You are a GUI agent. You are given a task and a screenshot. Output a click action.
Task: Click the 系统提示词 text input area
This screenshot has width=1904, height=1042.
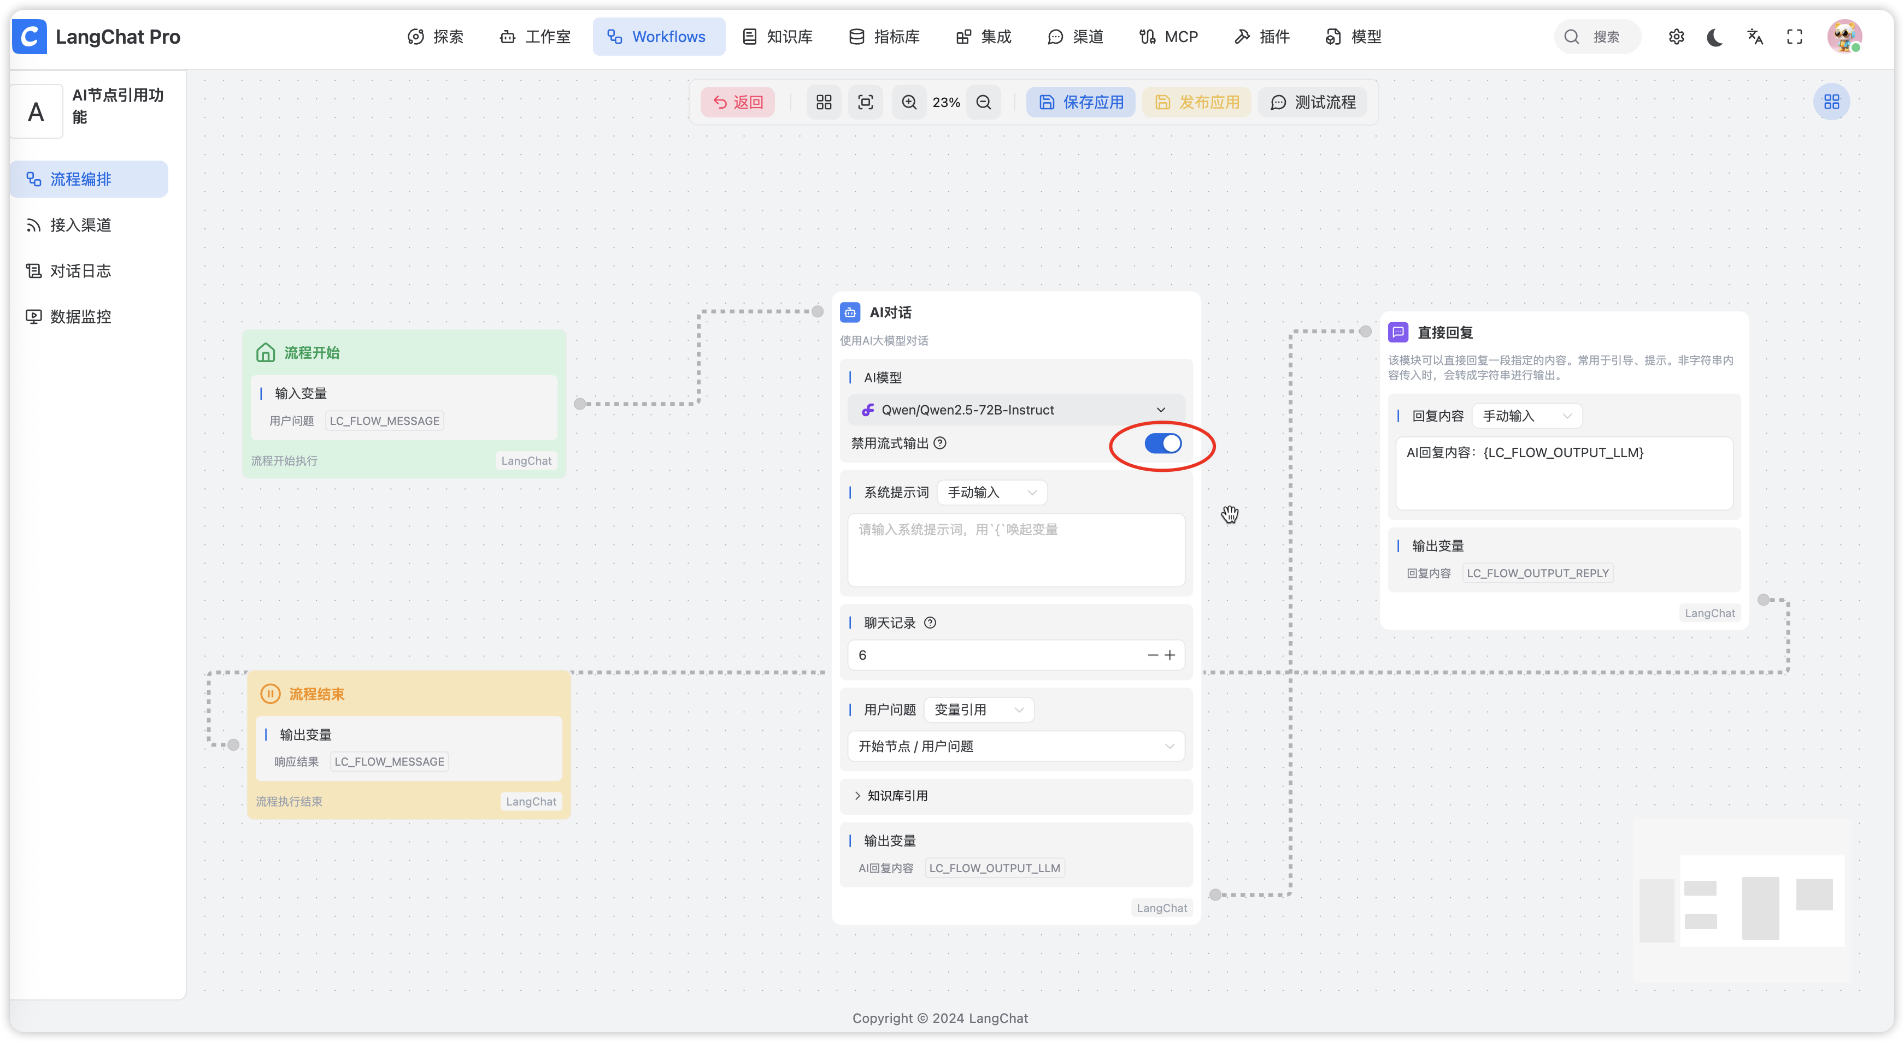tap(1015, 550)
